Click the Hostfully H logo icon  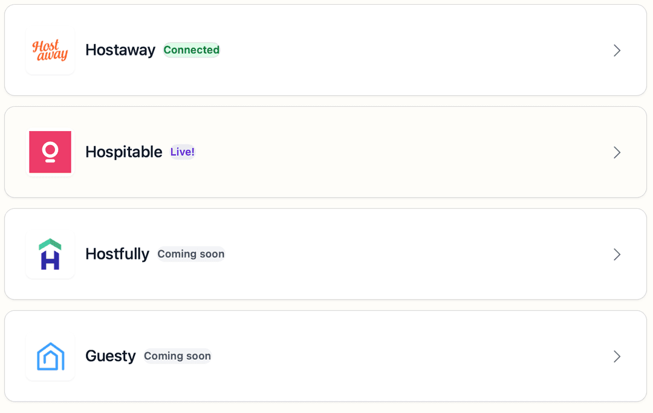[50, 254]
